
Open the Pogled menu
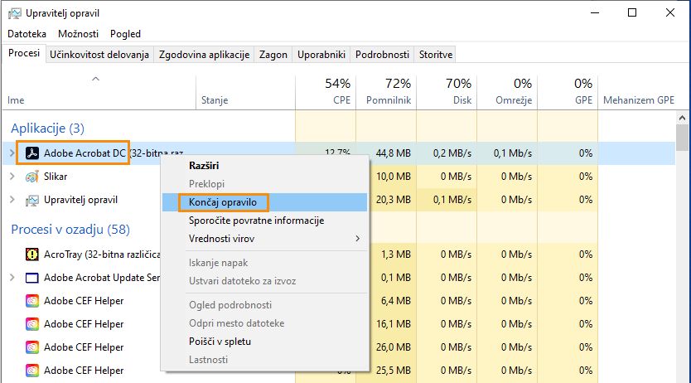click(x=125, y=34)
